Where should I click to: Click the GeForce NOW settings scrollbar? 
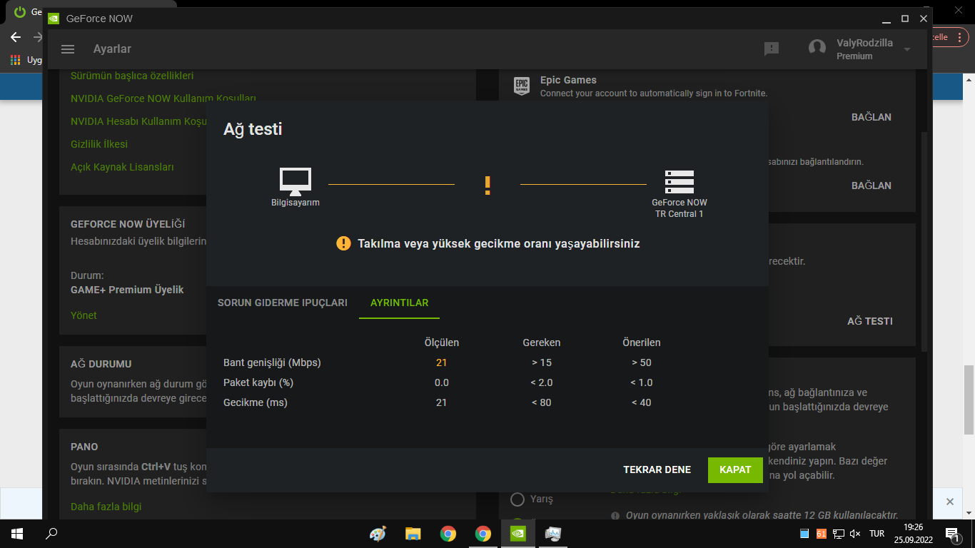[924, 243]
